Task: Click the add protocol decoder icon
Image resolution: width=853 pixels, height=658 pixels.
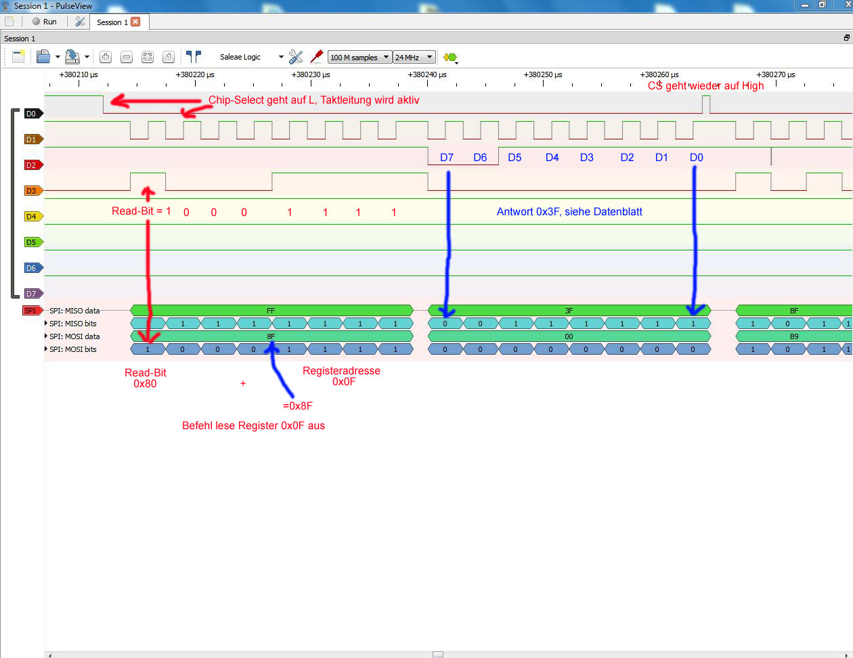Action: (x=450, y=57)
